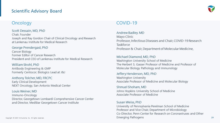This screenshot has width=220, height=123.
Task: Select Louis Weiner, MD name
Action: pos(24,91)
